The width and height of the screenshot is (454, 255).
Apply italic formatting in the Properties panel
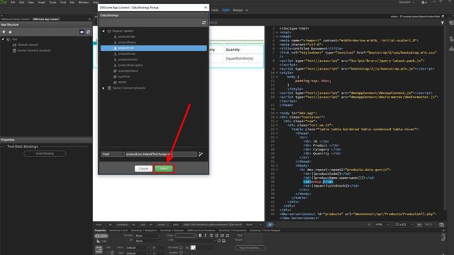click(205, 236)
